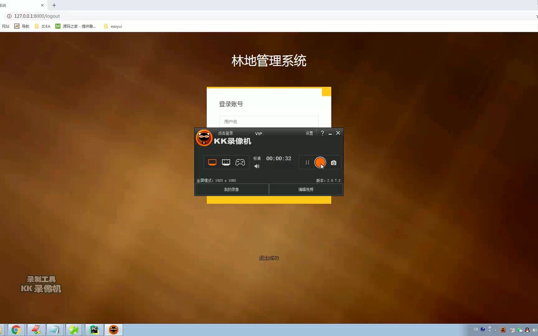Mute recording audio with the speaker icon

(257, 166)
